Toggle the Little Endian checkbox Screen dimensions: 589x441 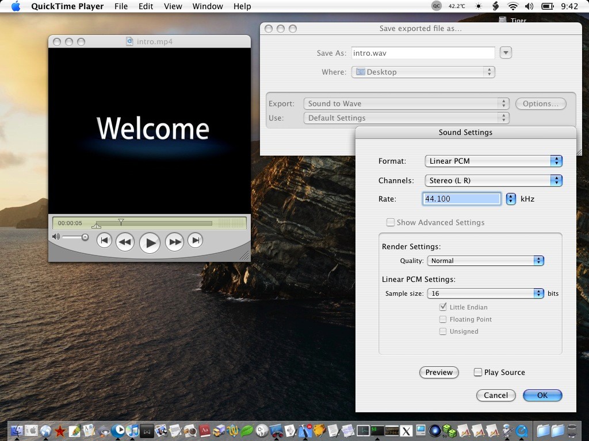coord(443,307)
